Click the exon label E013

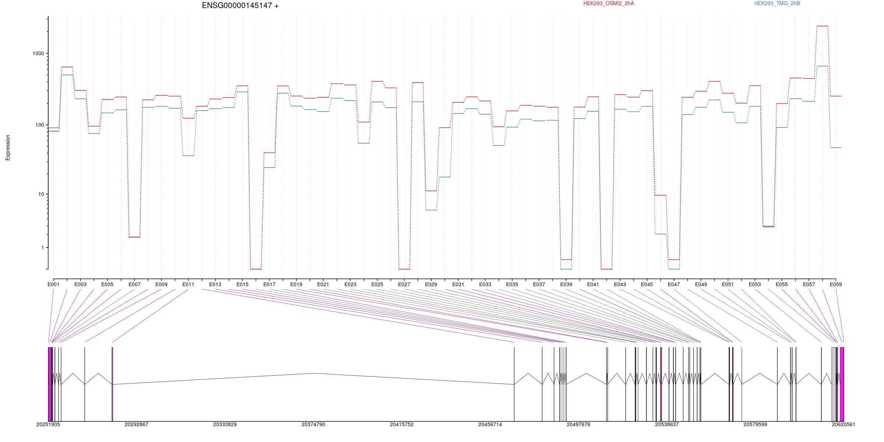click(215, 284)
